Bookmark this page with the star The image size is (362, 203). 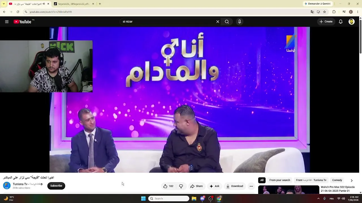[324, 12]
